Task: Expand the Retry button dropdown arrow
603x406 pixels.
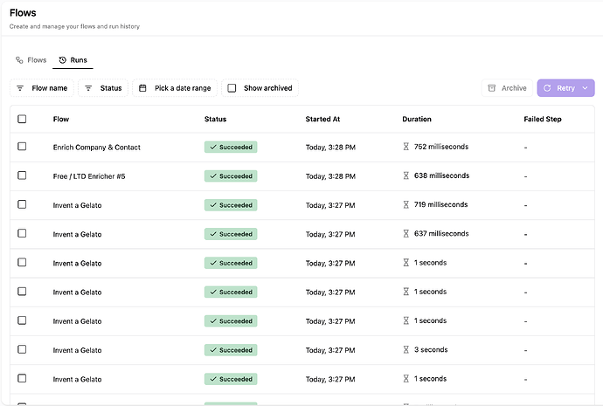Action: click(x=586, y=88)
